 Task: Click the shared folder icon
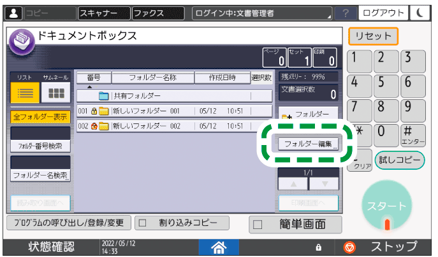tap(103, 96)
